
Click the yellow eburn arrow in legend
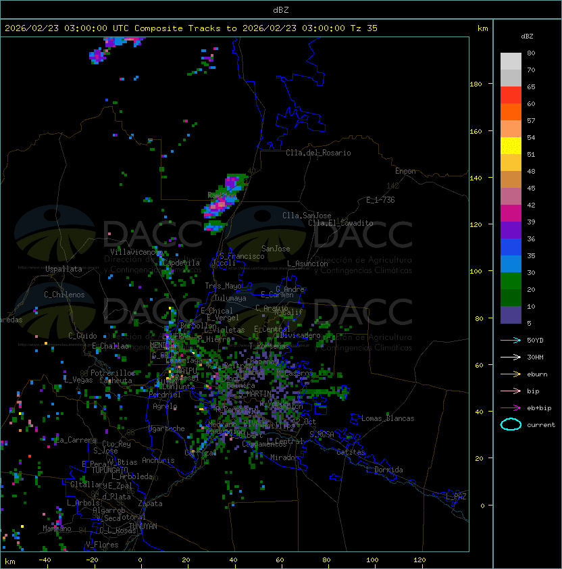pyautogui.click(x=511, y=374)
